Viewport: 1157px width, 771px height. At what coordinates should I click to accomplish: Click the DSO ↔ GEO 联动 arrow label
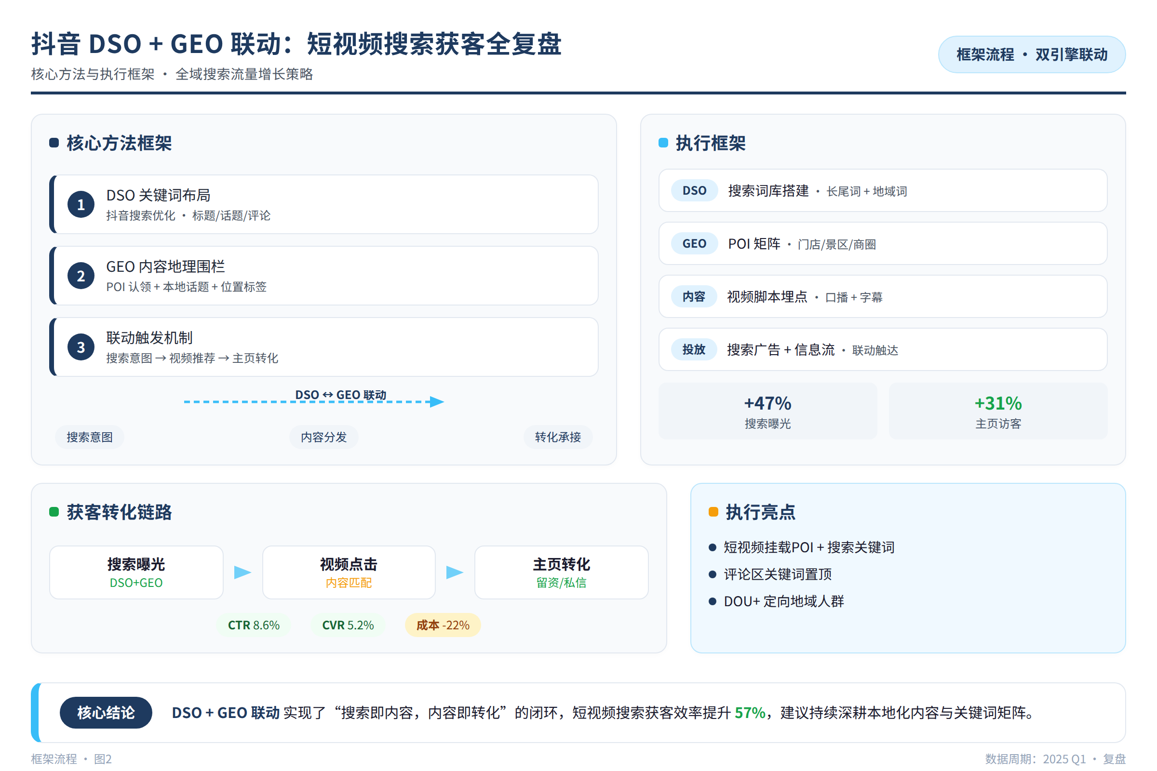click(340, 395)
